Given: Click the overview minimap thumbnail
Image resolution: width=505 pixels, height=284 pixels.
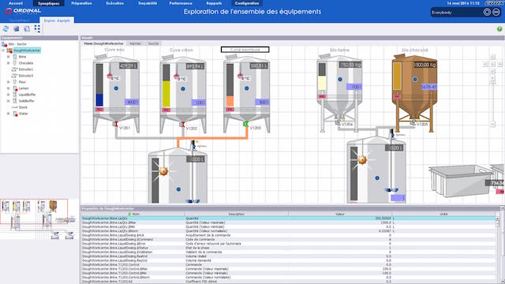Looking at the screenshot, I should (39, 219).
